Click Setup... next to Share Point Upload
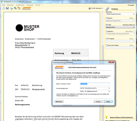The width and height of the screenshot is (137, 121). [x=132, y=45]
